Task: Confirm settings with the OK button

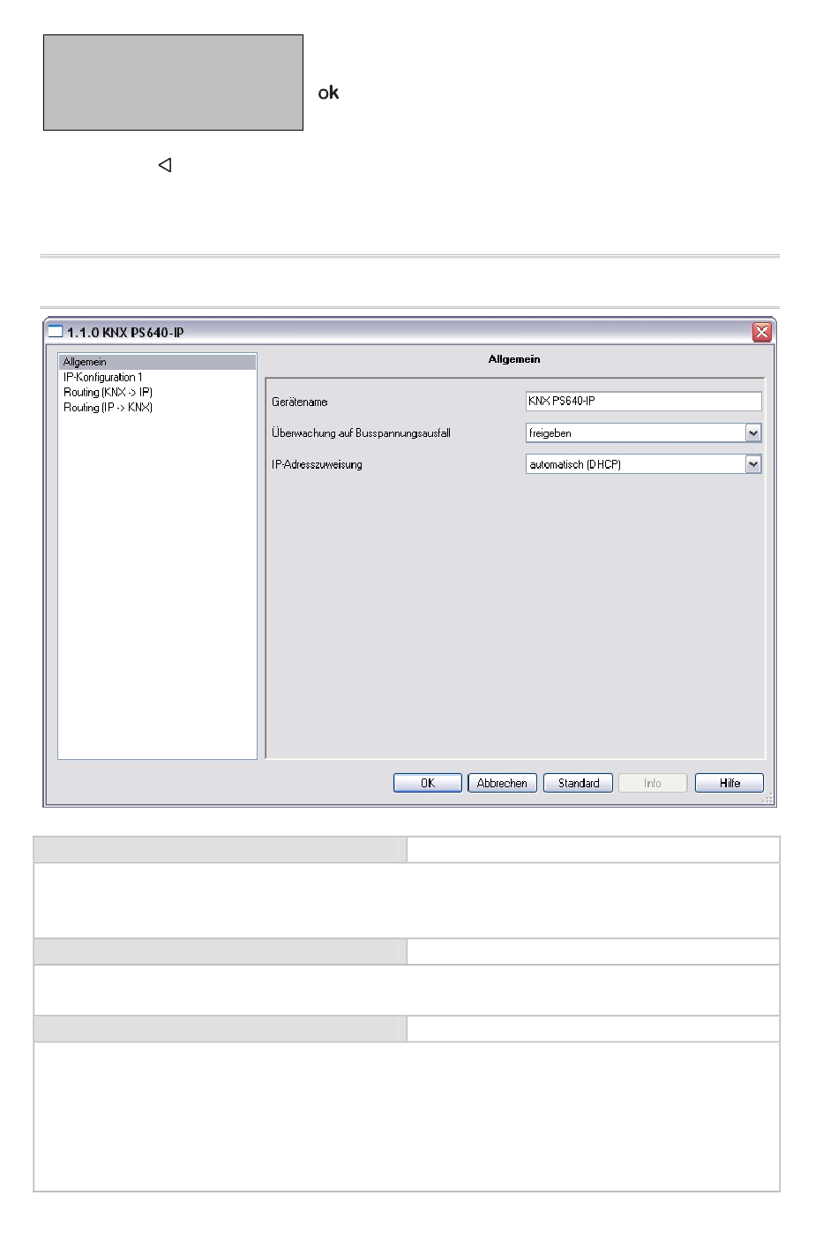Action: coord(427,783)
